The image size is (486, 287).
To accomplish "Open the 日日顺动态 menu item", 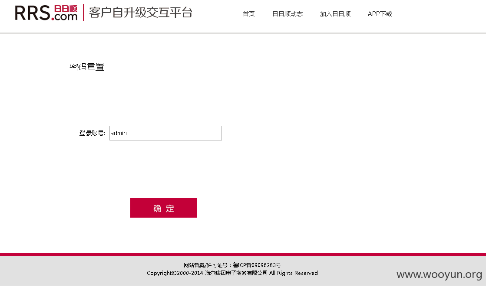I will (288, 14).
